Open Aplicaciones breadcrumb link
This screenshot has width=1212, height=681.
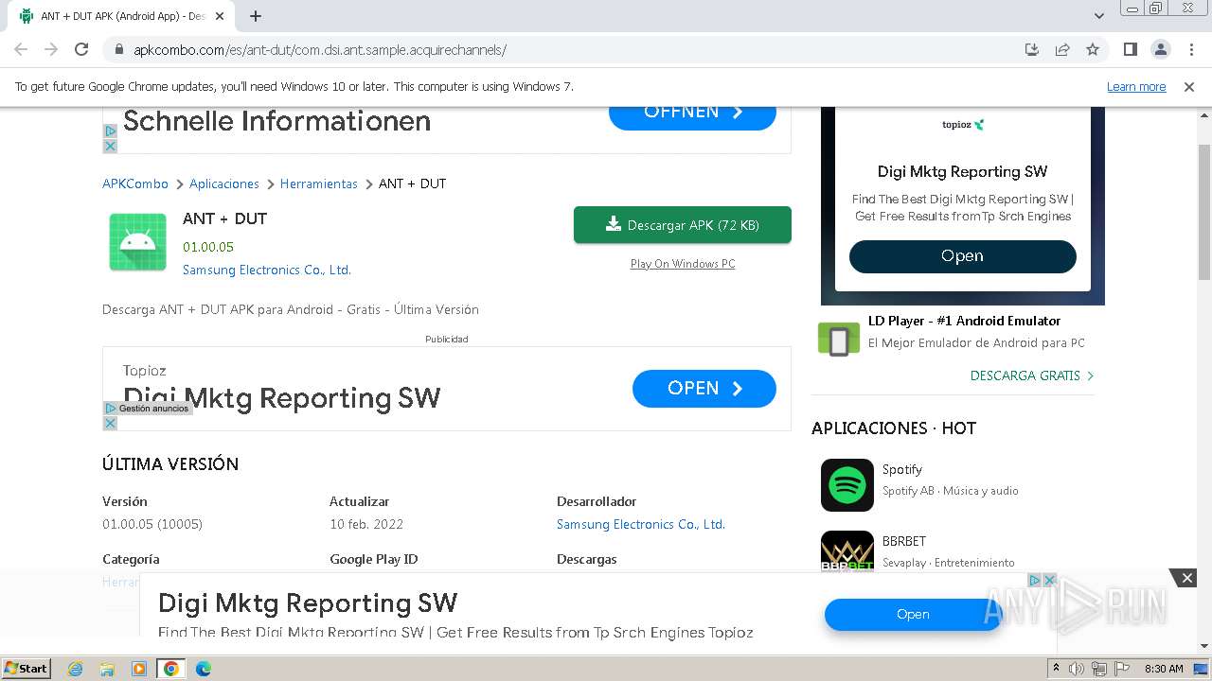click(x=224, y=183)
